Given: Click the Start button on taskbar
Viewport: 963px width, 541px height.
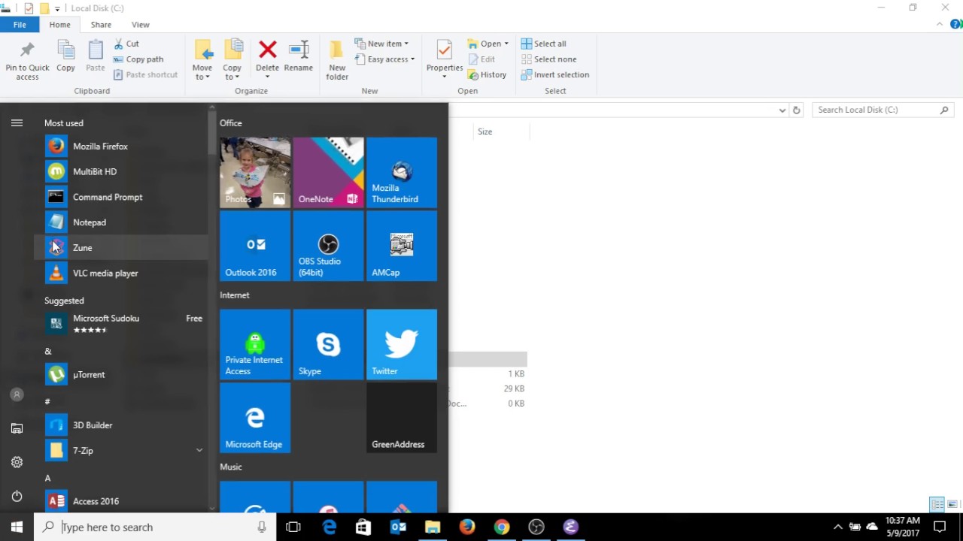Looking at the screenshot, I should (17, 527).
